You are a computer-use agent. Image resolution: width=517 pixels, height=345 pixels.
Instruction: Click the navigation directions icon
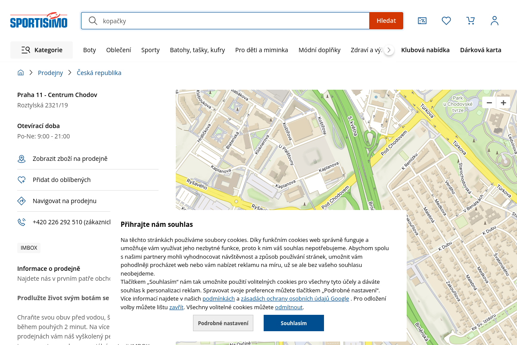tap(22, 201)
